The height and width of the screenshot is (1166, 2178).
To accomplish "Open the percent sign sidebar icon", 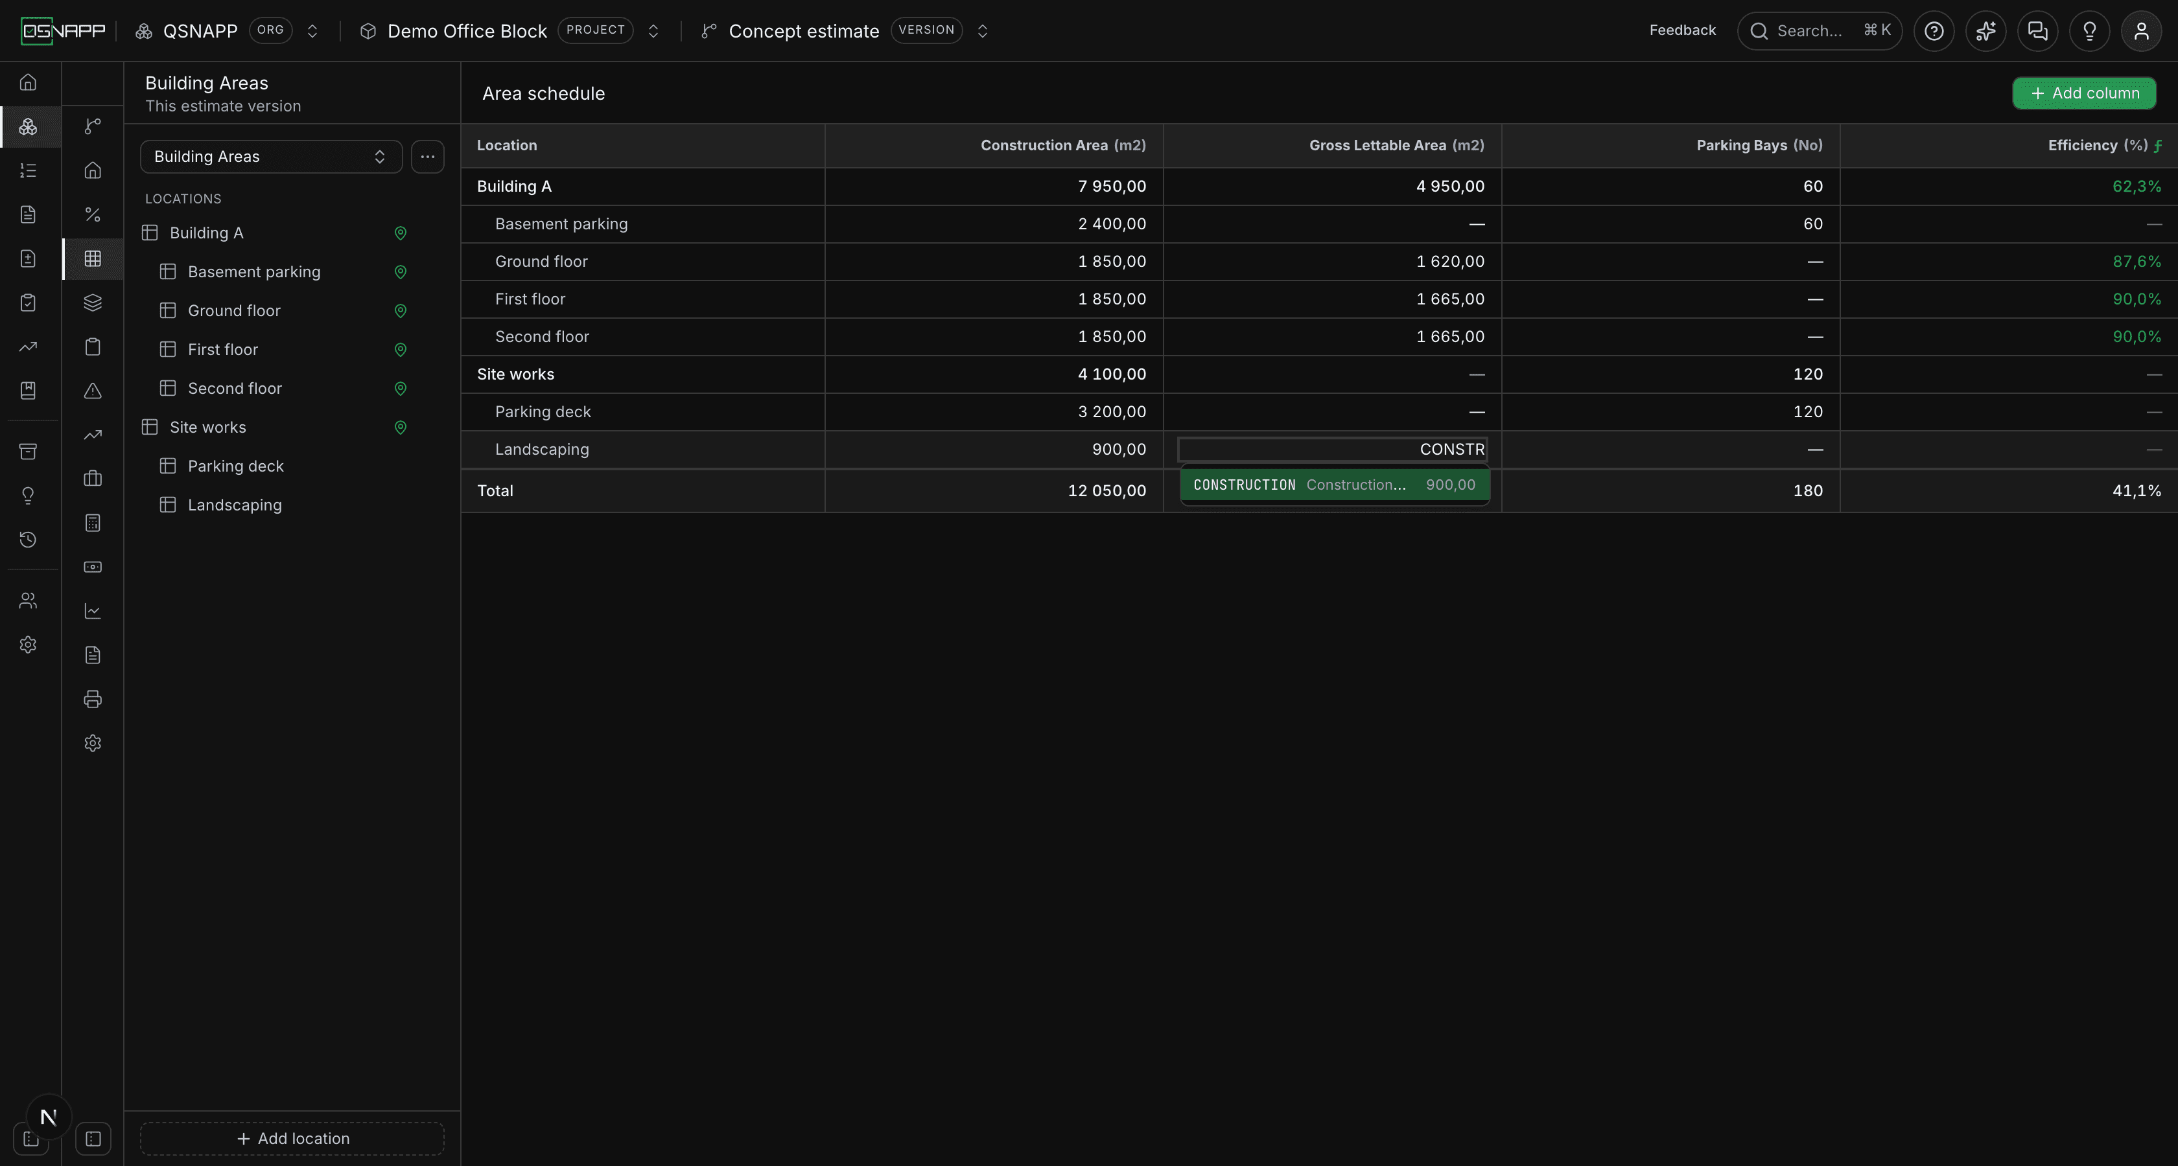I will pyautogui.click(x=93, y=214).
